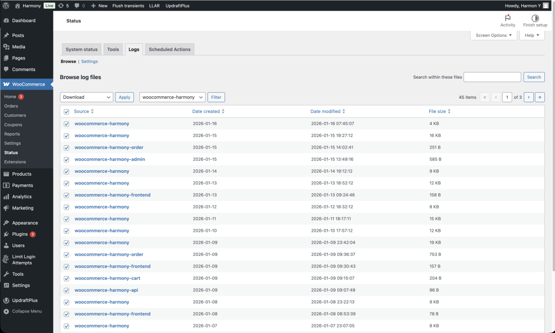
Task: Click Collapse Menu in the sidebar
Action: pyautogui.click(x=27, y=311)
